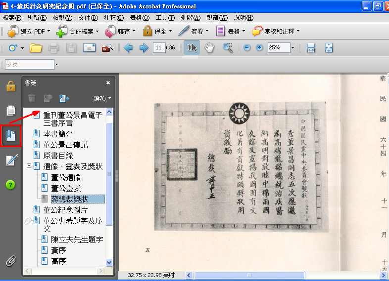Click the Secure (保全) padlock icon
Image resolution: width=389 pixels, height=281 pixels.
pyautogui.click(x=147, y=32)
